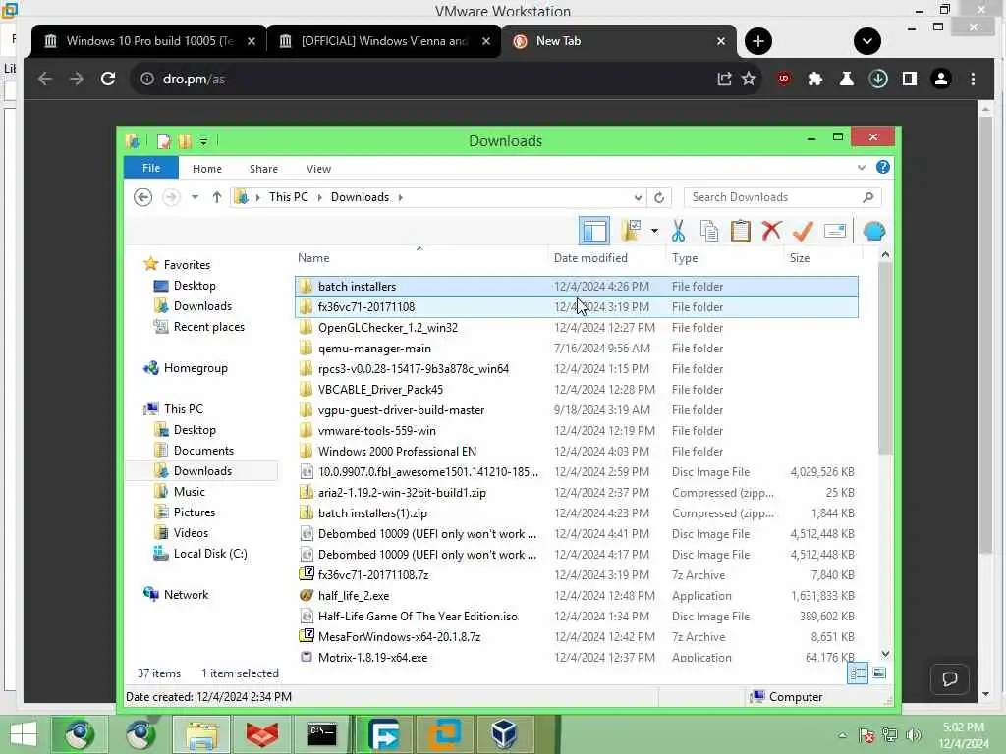Open the File ribbon tab
1006x754 pixels.
point(150,168)
